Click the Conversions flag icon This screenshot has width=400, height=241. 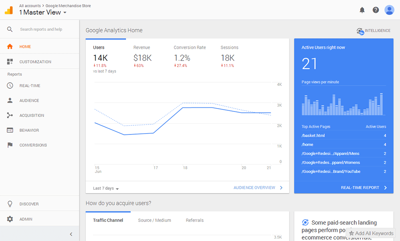tap(10, 145)
